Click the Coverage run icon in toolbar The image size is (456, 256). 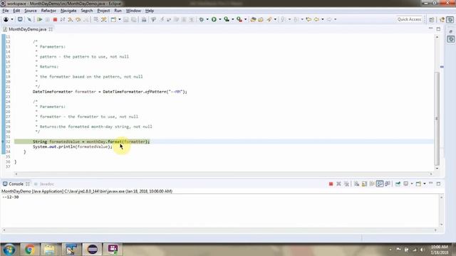pos(227,19)
